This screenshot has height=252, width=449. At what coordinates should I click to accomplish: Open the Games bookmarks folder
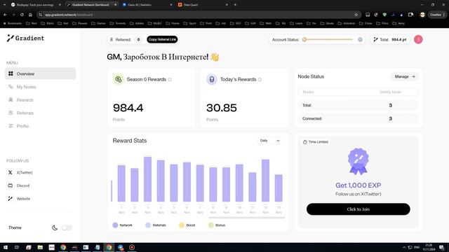pos(98,23)
